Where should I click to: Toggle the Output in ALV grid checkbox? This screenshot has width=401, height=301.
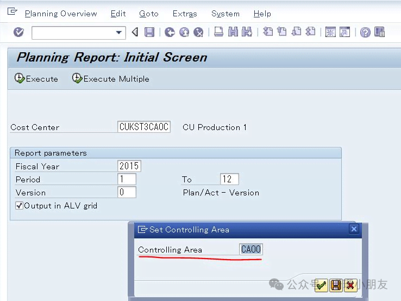20,206
